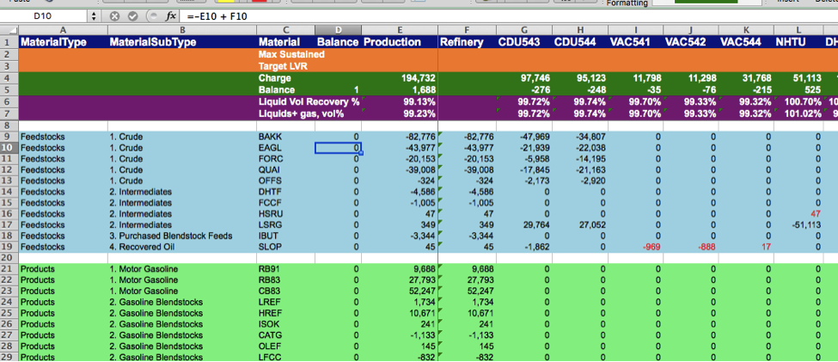Click the confirm formula checkmark icon
838x362 pixels.
[x=132, y=16]
